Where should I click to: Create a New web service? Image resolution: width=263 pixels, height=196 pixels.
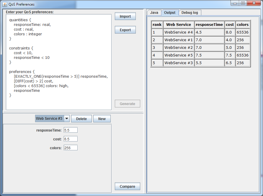coord(102,119)
